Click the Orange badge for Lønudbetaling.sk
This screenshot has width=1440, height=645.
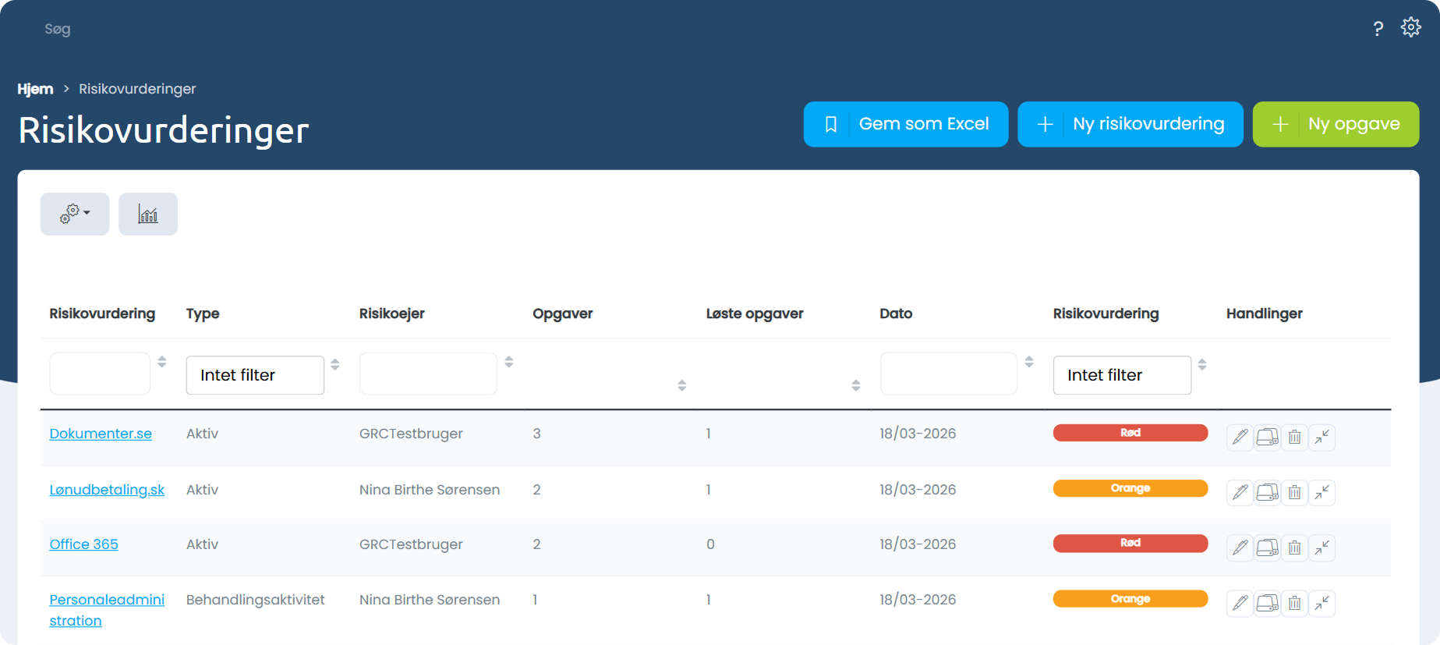tap(1130, 488)
